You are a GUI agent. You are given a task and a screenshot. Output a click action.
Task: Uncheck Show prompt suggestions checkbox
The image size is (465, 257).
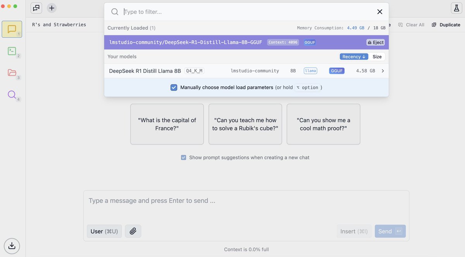184,158
